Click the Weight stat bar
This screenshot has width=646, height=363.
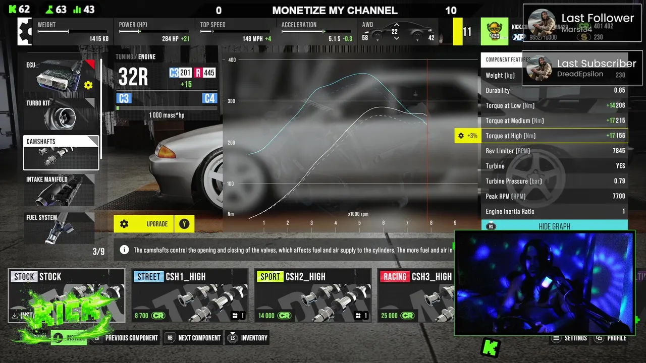[73, 31]
